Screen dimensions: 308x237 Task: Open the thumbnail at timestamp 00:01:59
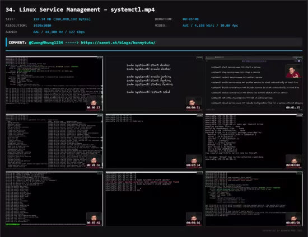[54, 141]
